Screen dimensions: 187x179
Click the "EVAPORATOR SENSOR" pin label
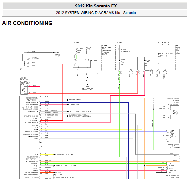point(31,109)
